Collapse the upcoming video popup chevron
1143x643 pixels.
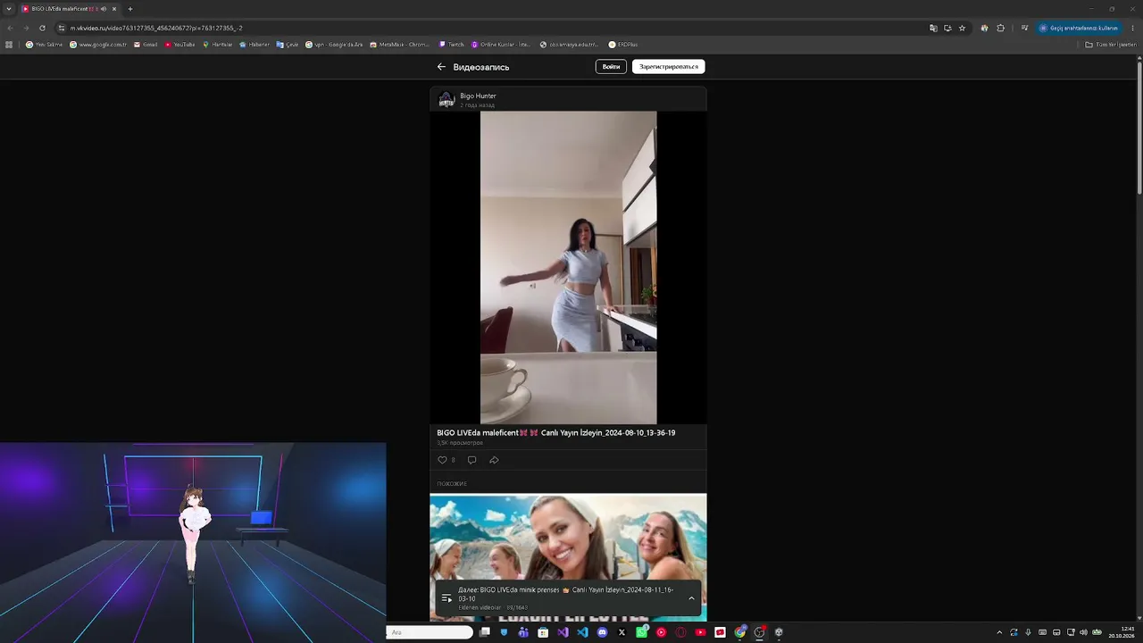(x=691, y=598)
